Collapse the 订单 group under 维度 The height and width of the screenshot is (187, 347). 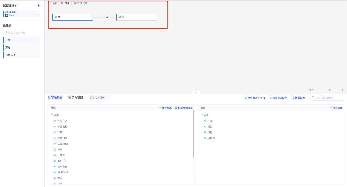[52, 115]
